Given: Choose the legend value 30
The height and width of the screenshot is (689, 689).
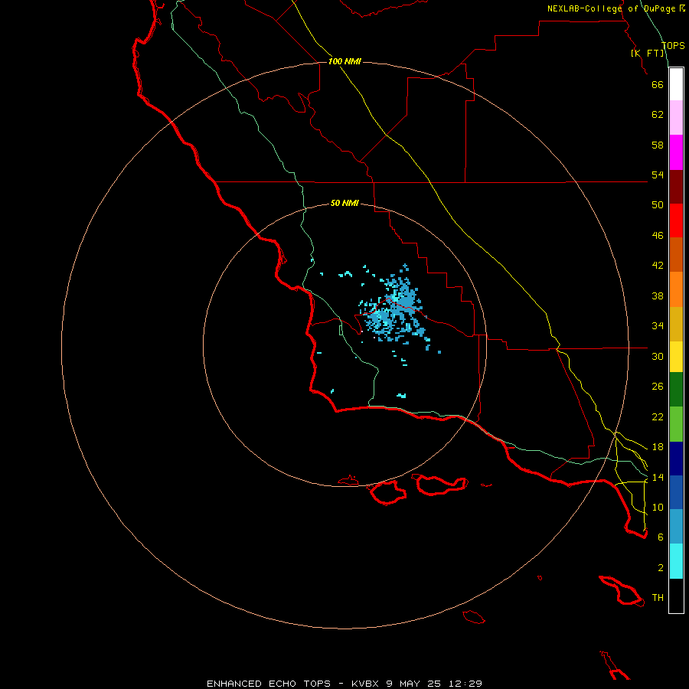Looking at the screenshot, I should click(x=658, y=356).
